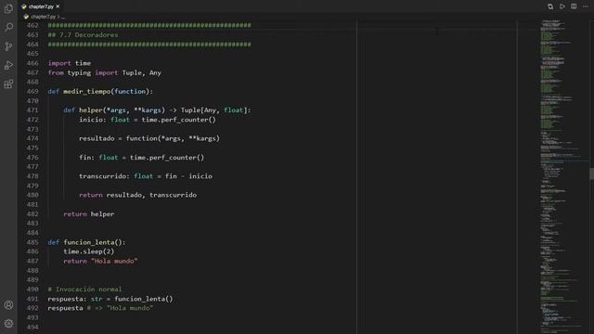
Task: Open the Manage gear menu
Action: coord(8,324)
